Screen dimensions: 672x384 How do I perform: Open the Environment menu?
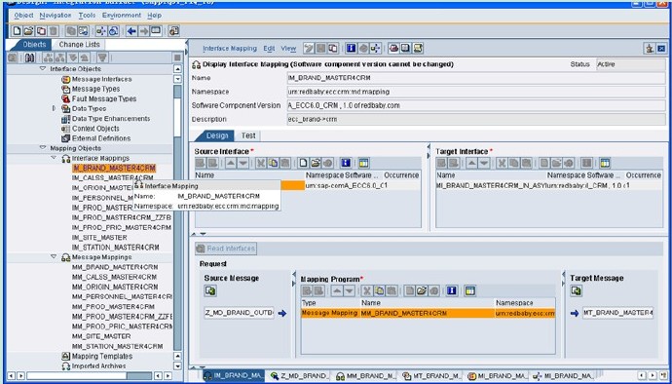(122, 15)
